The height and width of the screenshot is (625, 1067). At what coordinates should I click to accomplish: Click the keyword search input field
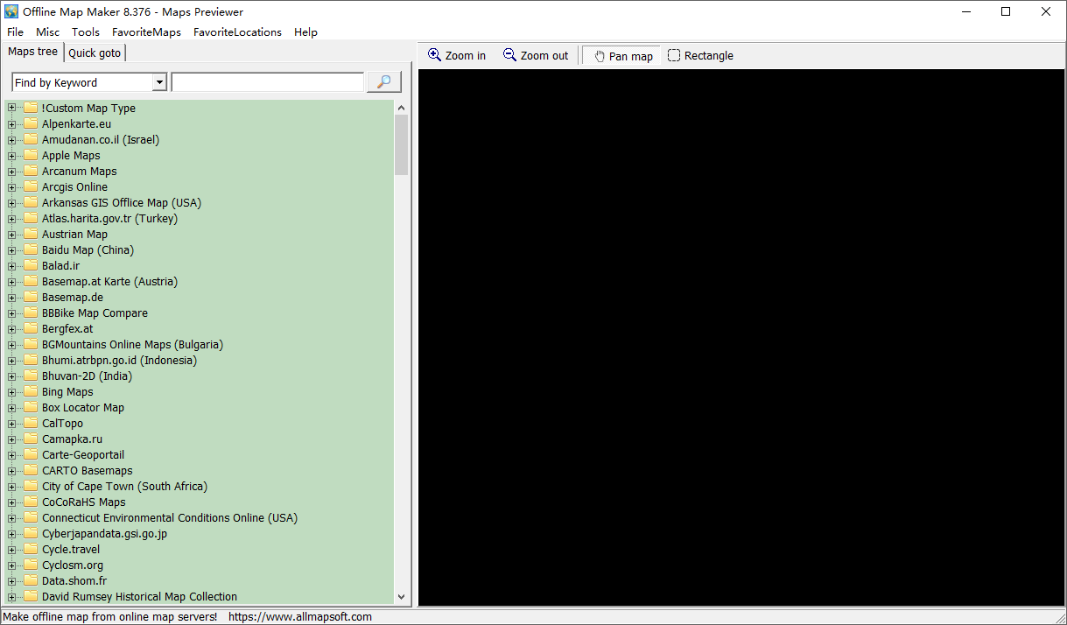267,82
